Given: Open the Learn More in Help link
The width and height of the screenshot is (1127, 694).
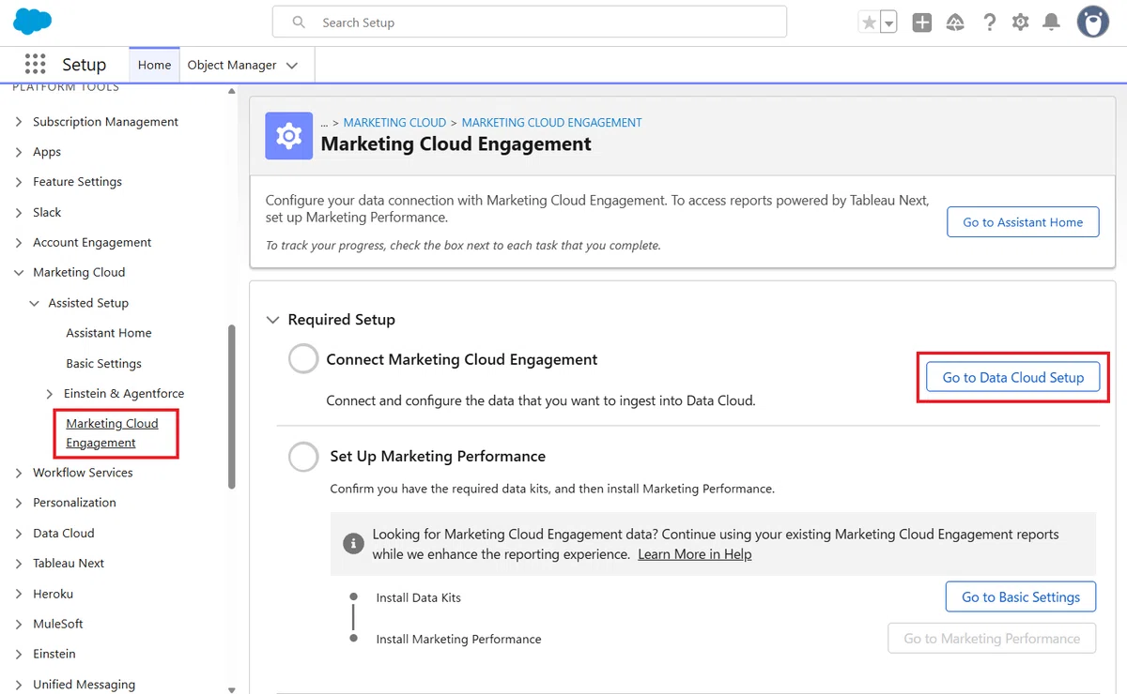Looking at the screenshot, I should (x=695, y=554).
